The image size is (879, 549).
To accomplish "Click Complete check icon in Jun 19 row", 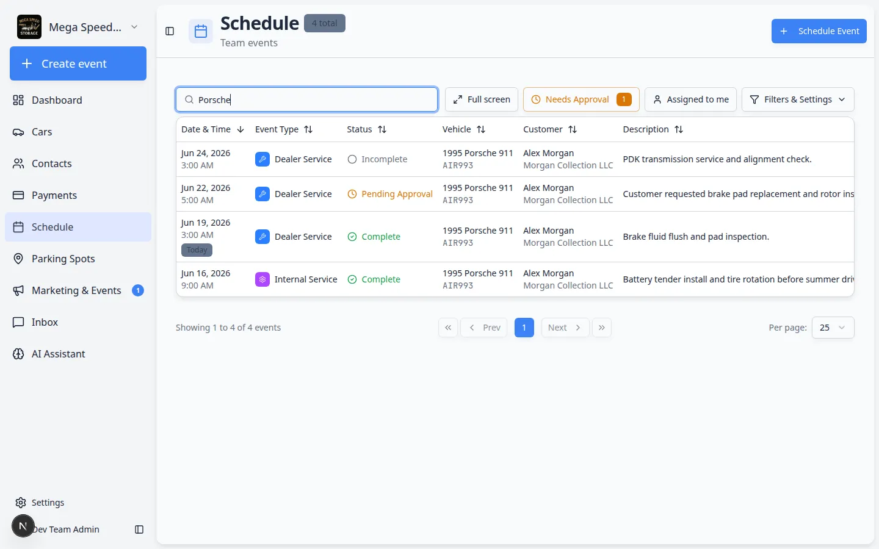I will pyautogui.click(x=352, y=237).
